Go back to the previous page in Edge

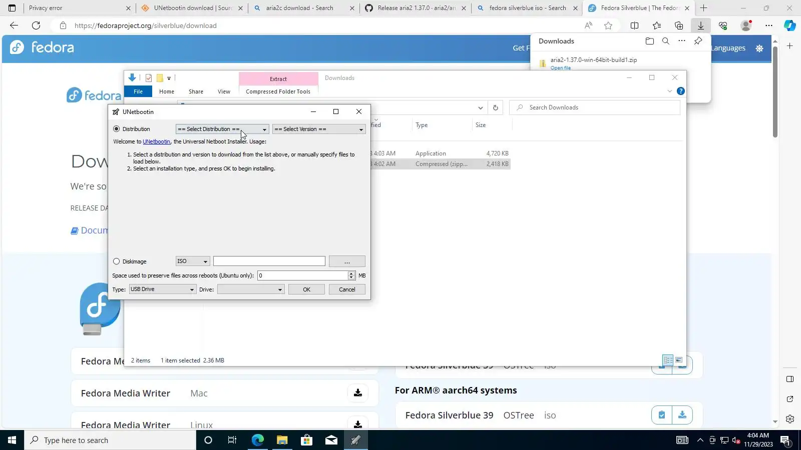click(x=14, y=25)
